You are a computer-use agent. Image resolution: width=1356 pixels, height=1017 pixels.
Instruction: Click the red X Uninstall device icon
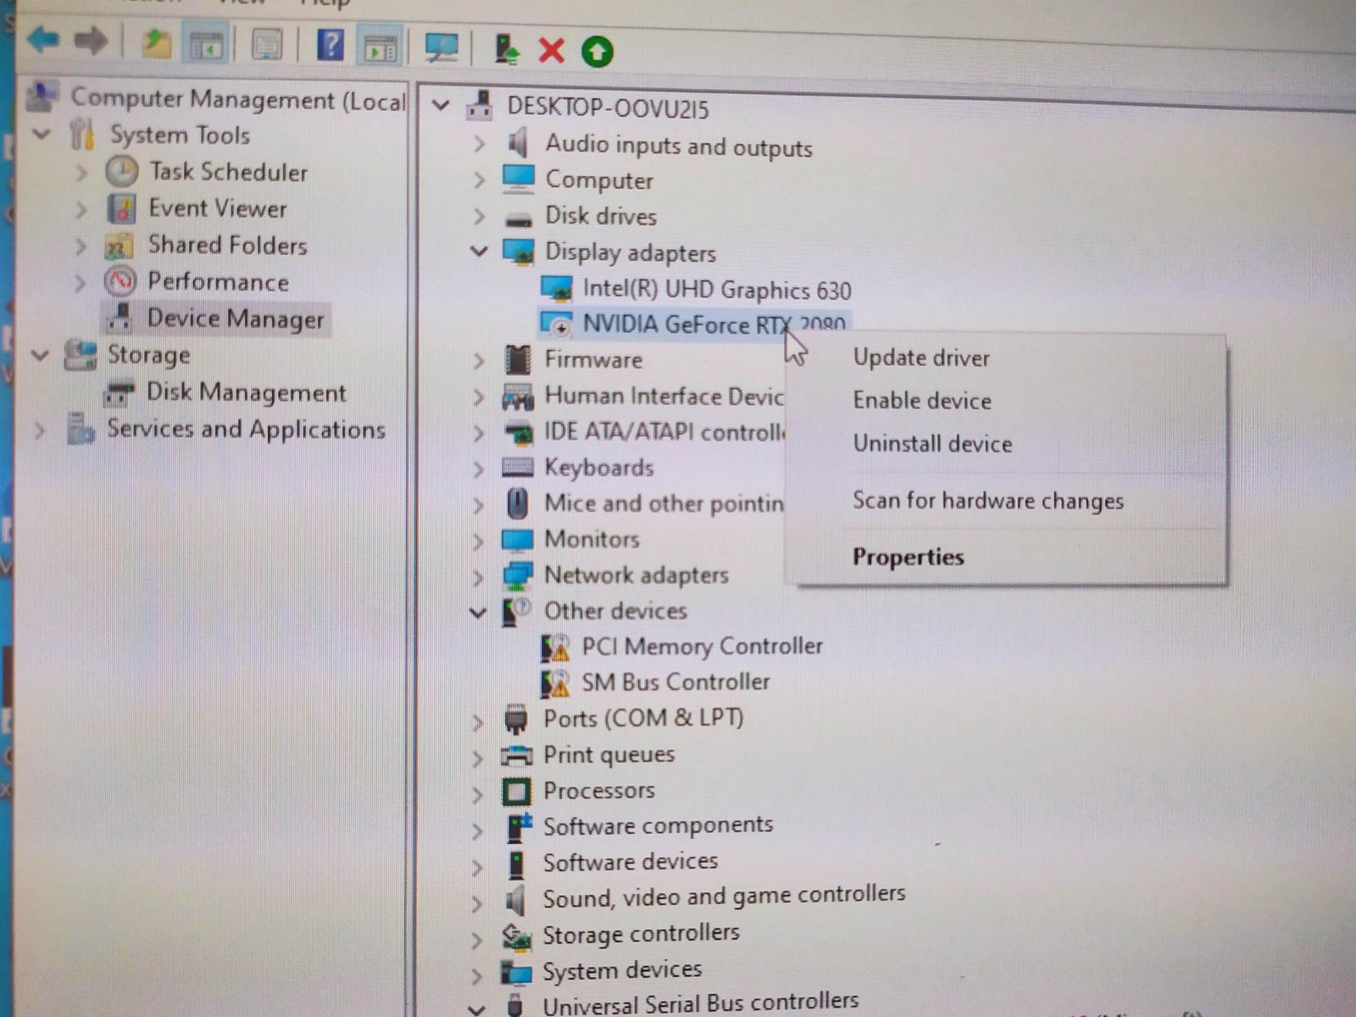[x=552, y=51]
